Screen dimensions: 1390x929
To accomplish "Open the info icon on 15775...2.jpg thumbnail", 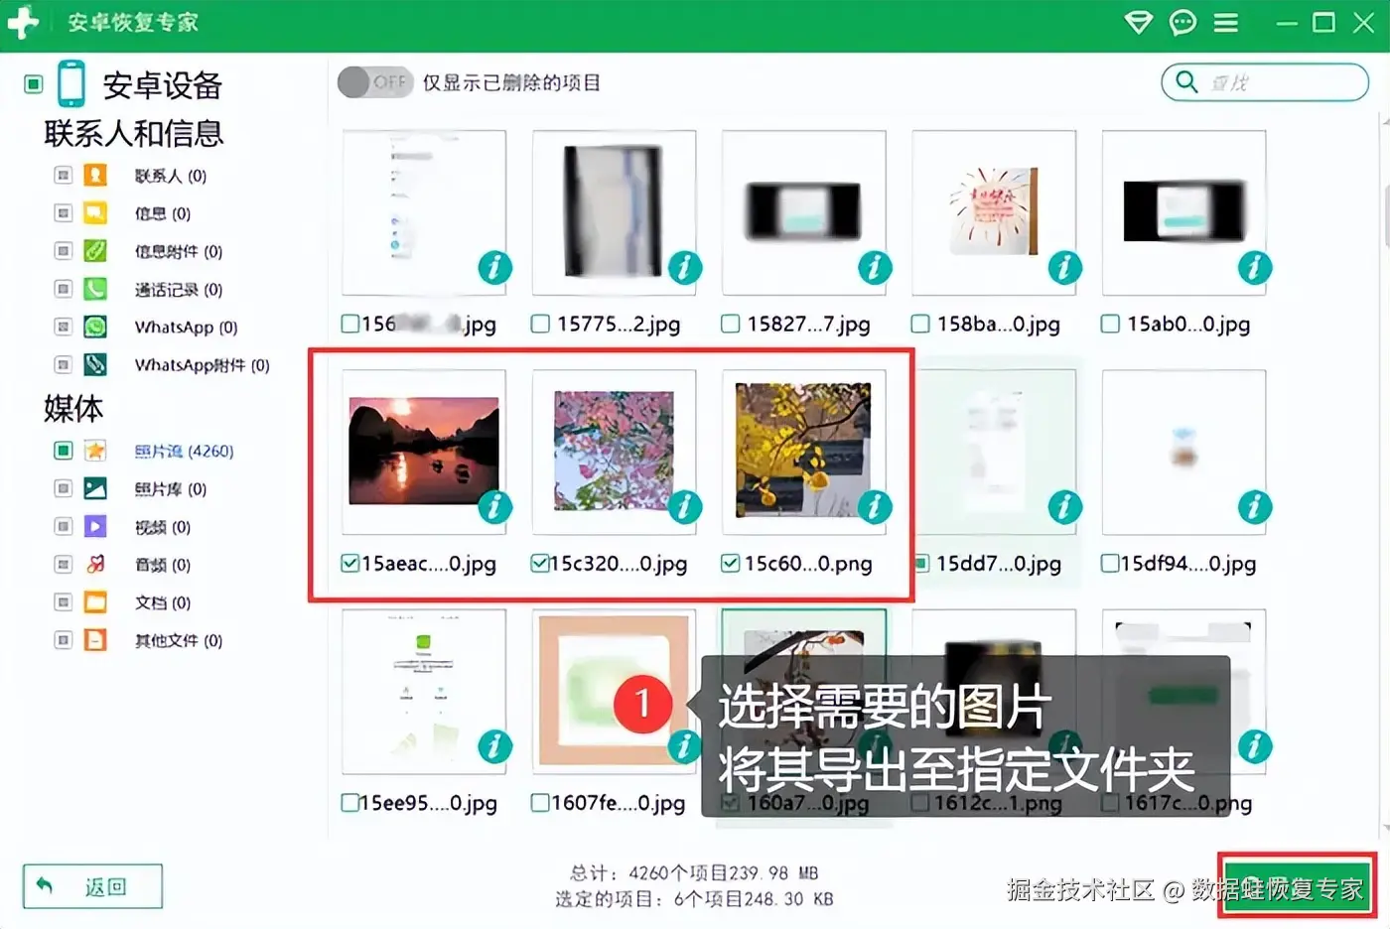I will (x=684, y=267).
